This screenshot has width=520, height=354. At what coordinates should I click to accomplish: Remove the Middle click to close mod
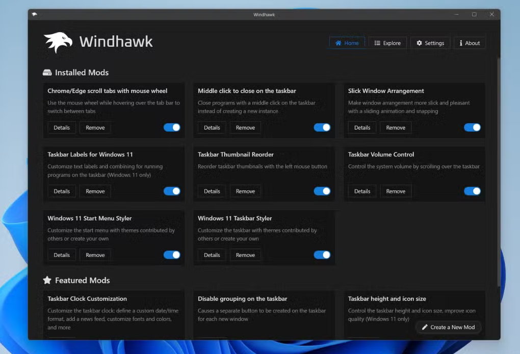click(245, 128)
